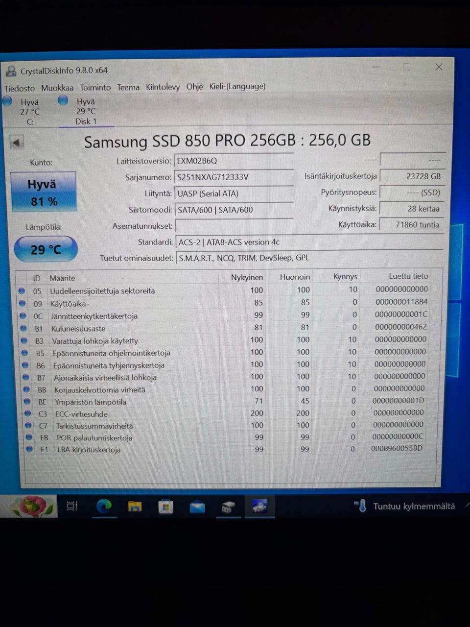Click the Nykyinen column header

pos(247,277)
